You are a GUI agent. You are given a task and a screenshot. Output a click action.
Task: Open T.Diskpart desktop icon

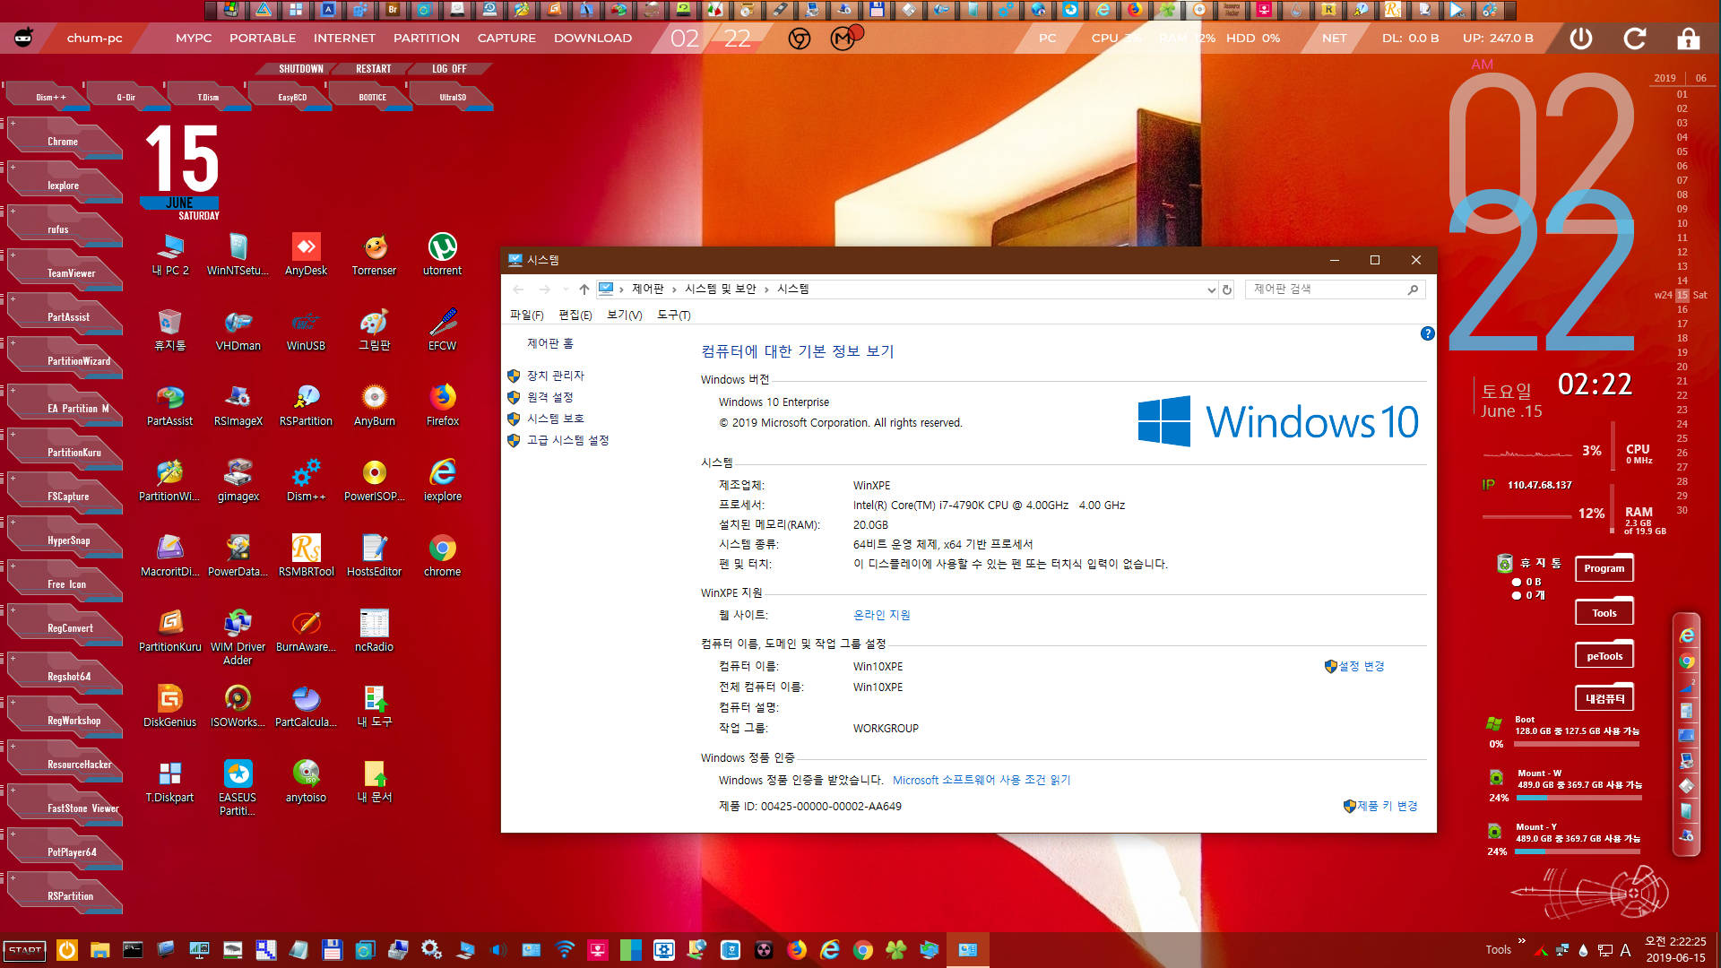pyautogui.click(x=170, y=782)
